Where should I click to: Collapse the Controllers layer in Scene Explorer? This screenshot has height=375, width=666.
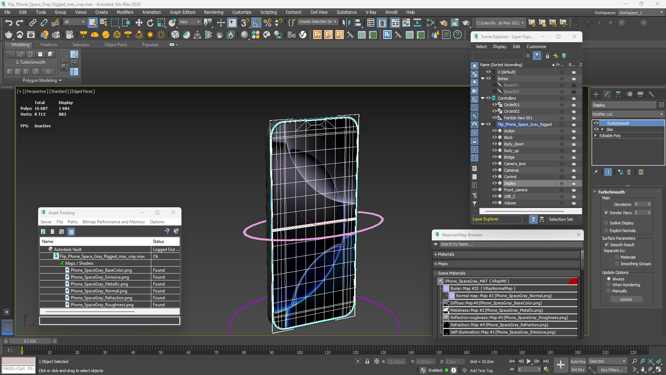tap(483, 98)
